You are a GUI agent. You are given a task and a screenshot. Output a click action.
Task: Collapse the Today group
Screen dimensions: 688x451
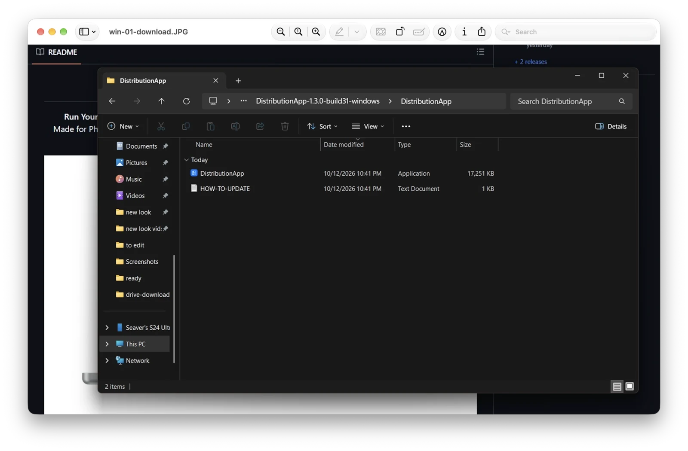(x=187, y=160)
